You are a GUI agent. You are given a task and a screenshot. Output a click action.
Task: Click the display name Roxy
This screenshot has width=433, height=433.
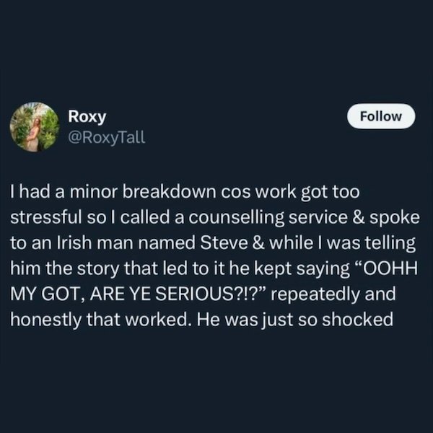tap(87, 117)
